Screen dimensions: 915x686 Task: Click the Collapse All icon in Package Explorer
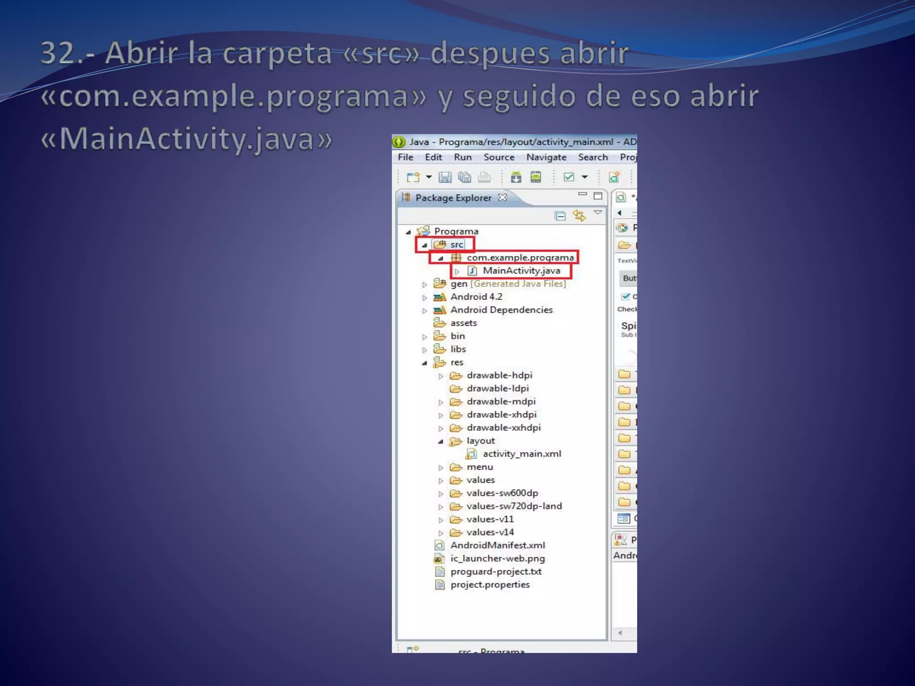560,216
